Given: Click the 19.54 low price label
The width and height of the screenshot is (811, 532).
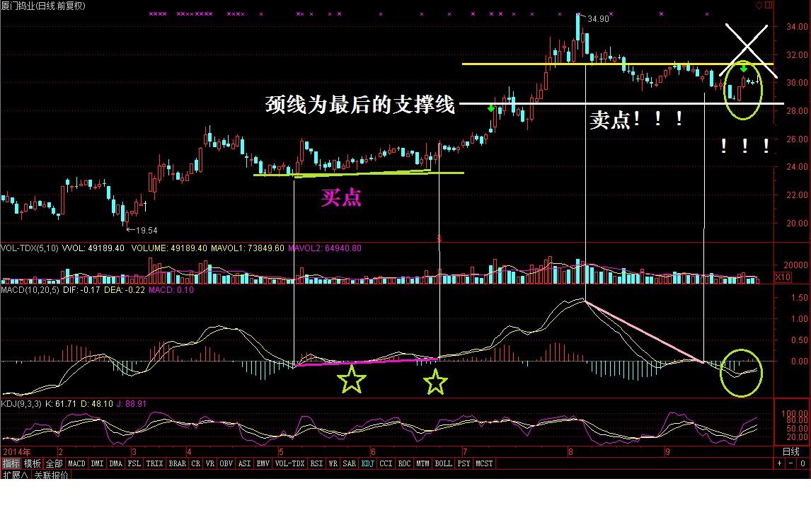Looking at the screenshot, I should click(x=146, y=231).
